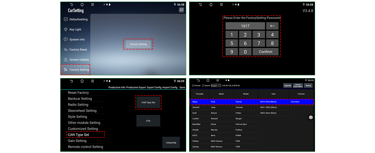Select year 2023~Now (9Gen)
Image resolution: width=375 pixels, height=153 pixels.
pos(274,113)
